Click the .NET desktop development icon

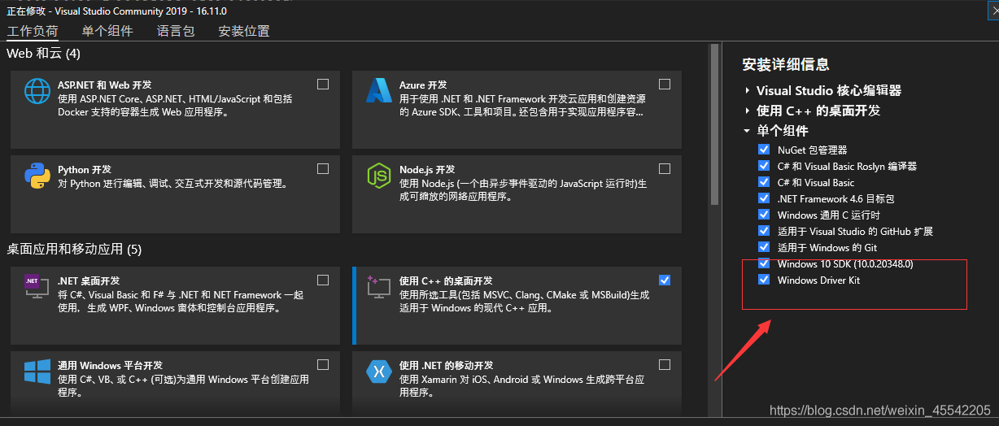tap(37, 287)
